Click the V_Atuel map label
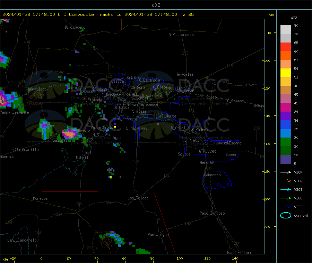This screenshot has width=312, height=263. pos(178,128)
